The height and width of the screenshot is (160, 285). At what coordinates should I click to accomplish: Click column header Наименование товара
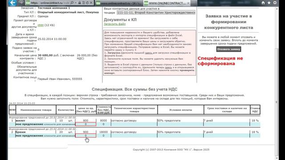36,110
